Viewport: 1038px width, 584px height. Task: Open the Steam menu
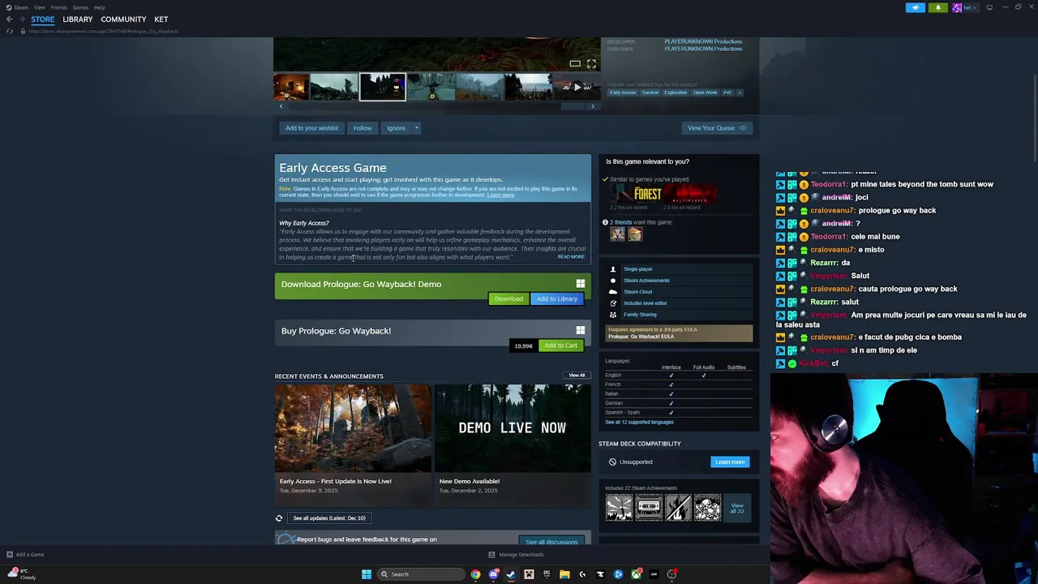[21, 7]
